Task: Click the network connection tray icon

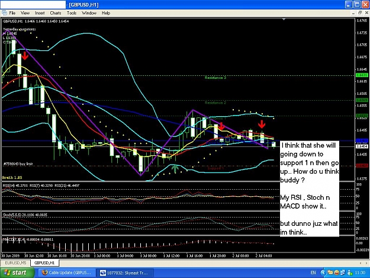Action: click(343, 273)
